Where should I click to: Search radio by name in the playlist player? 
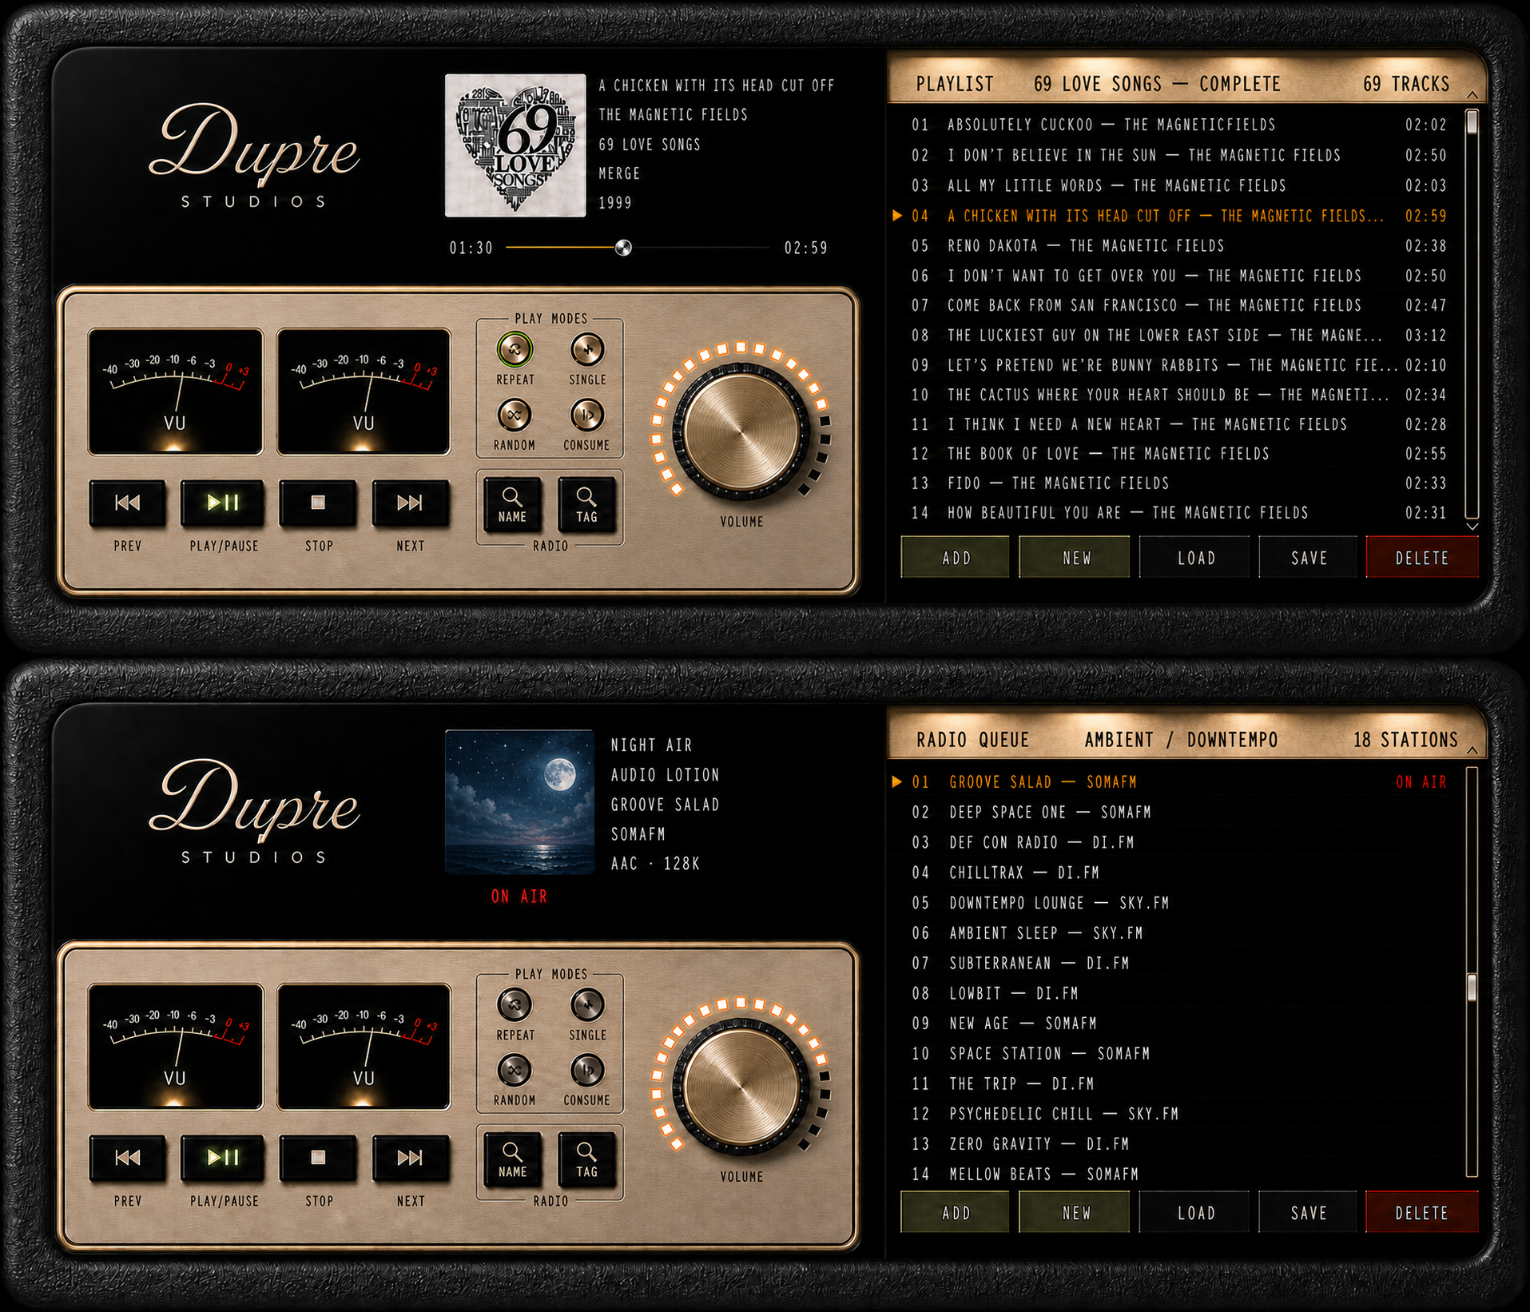(512, 505)
